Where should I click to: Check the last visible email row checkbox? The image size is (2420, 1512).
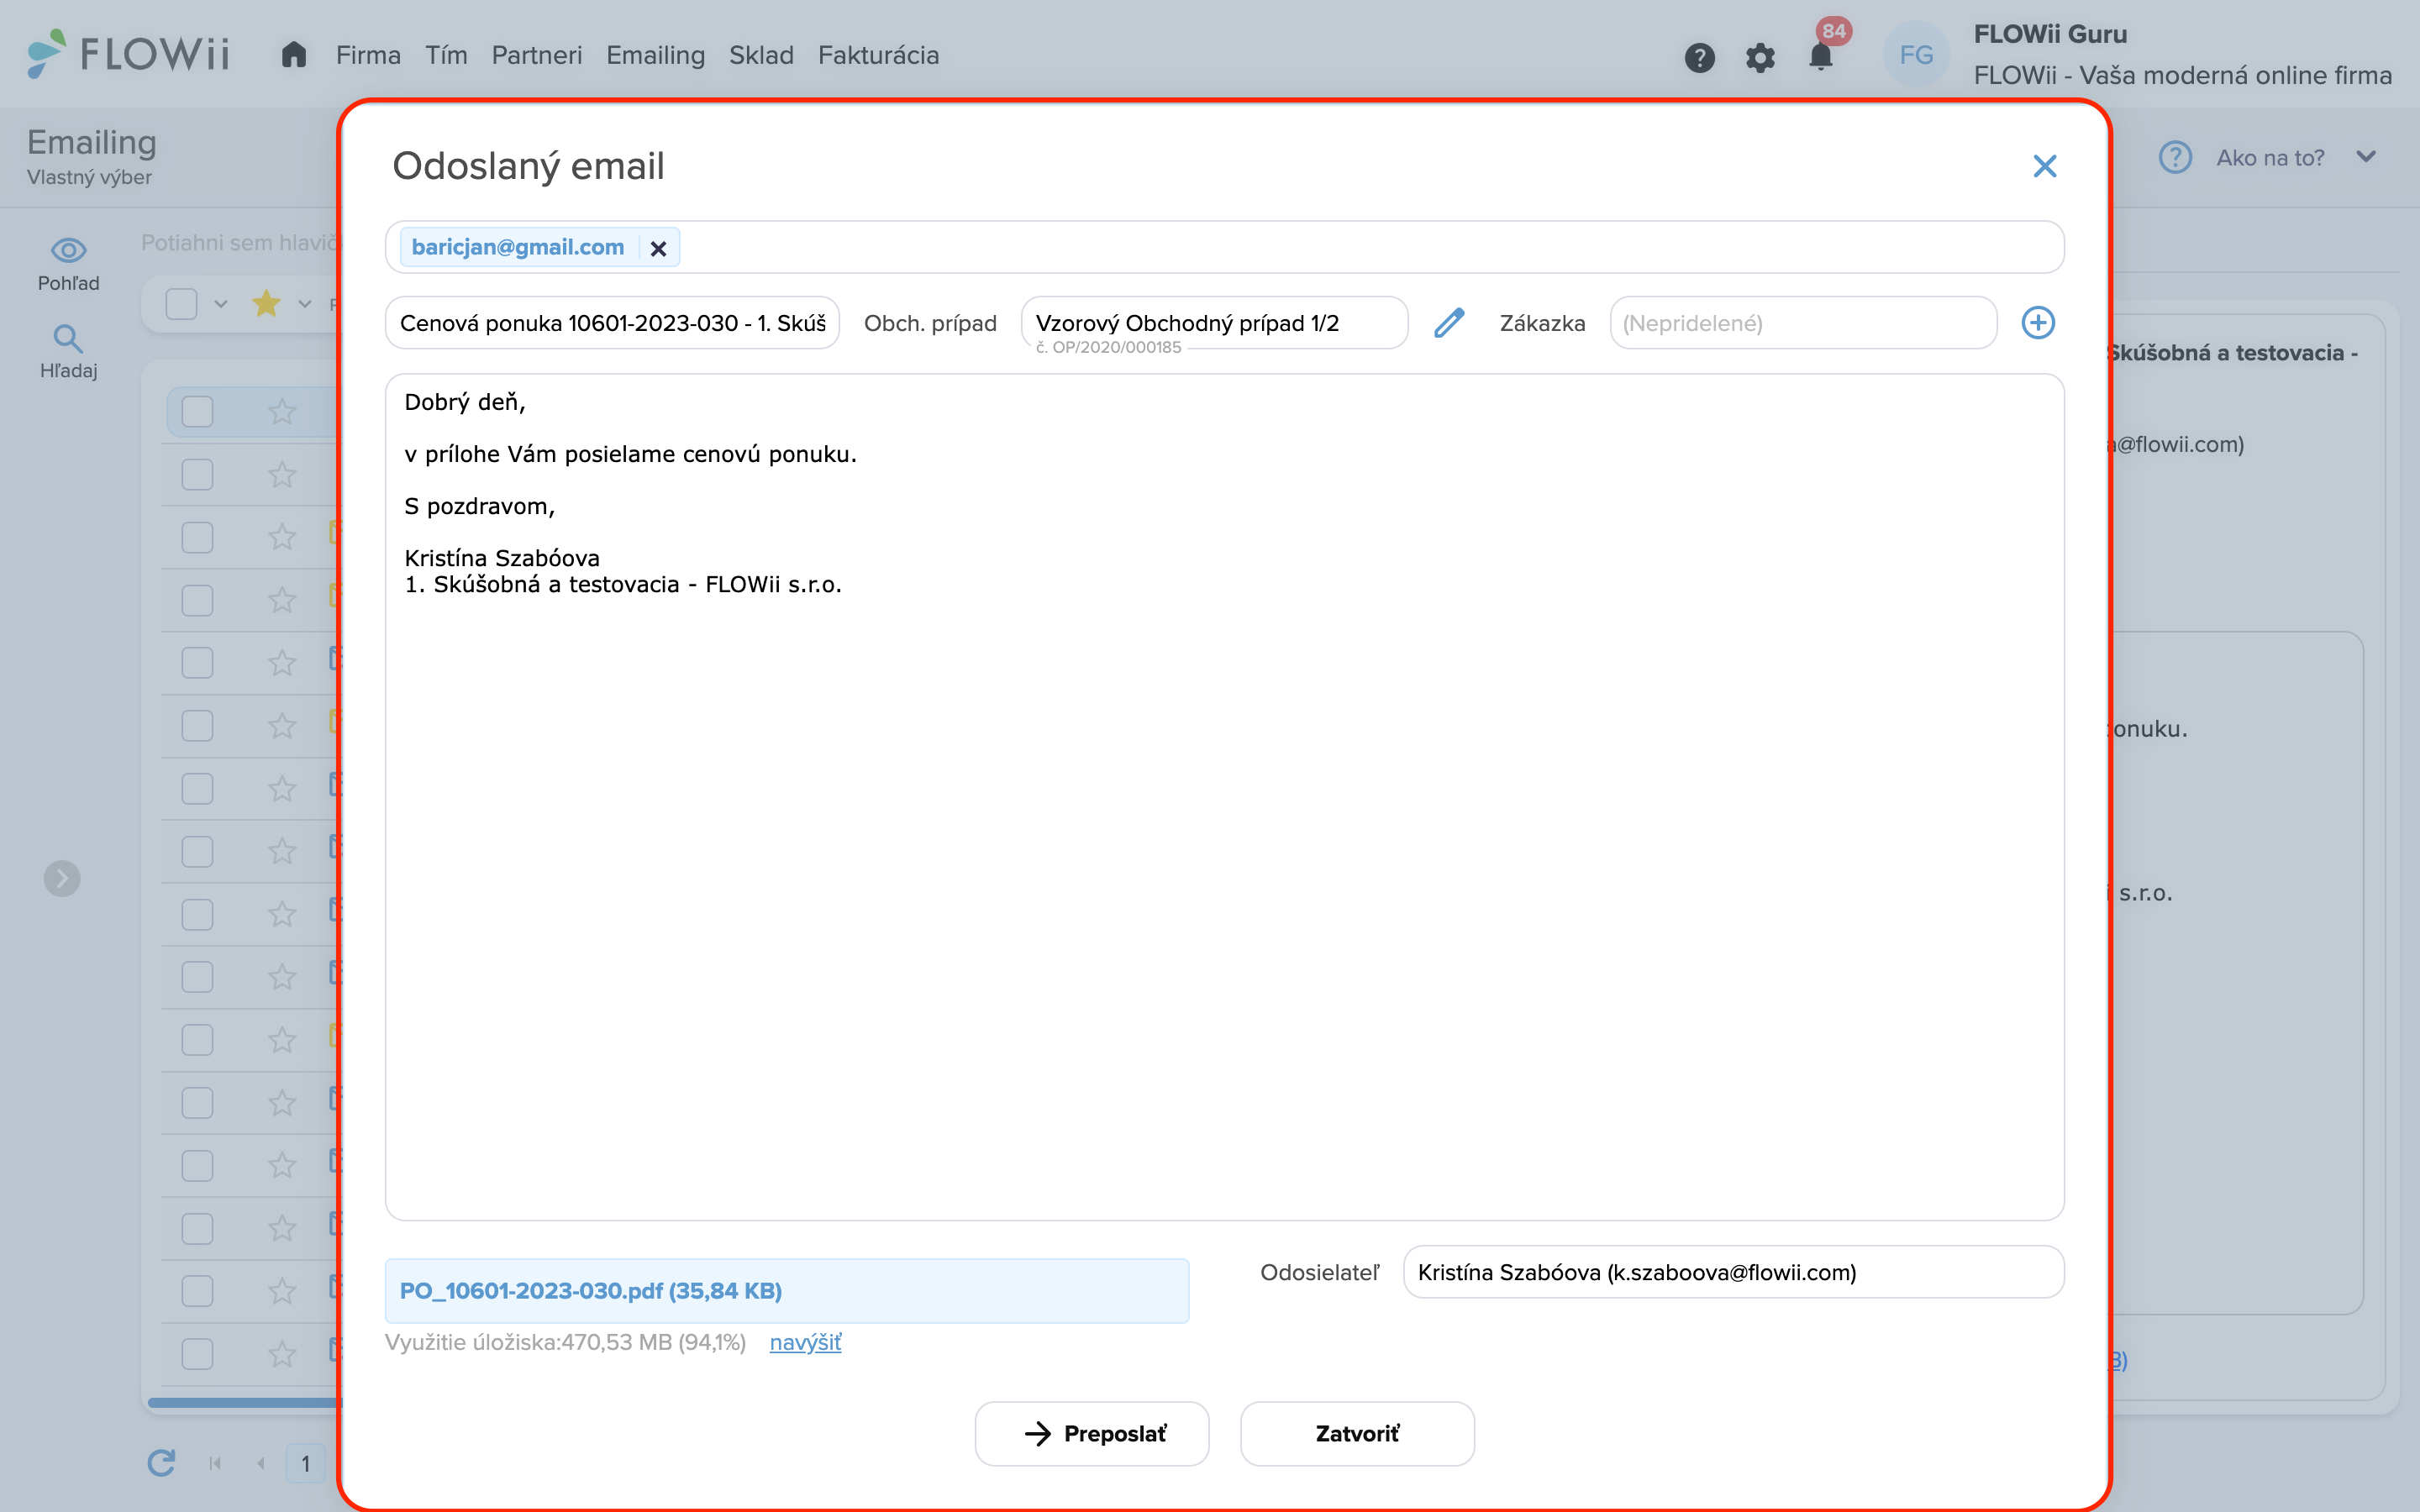[x=197, y=1354]
